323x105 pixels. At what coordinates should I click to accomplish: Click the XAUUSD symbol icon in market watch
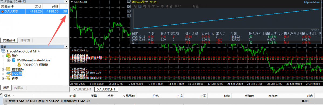point(2,12)
